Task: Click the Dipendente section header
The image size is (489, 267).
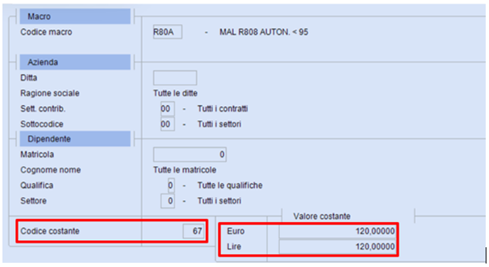Action: click(x=75, y=139)
